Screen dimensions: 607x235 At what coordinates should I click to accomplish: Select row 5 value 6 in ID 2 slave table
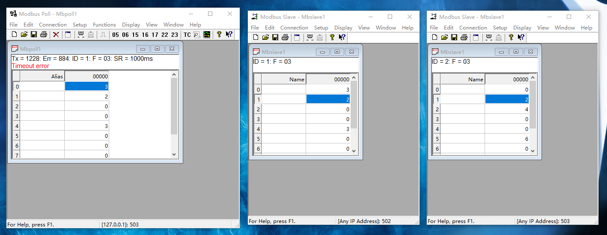pyautogui.click(x=507, y=139)
